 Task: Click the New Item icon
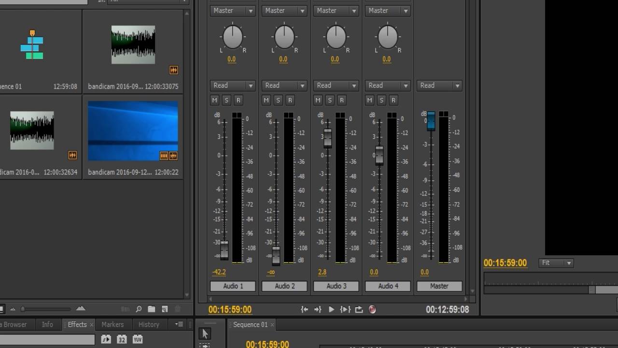coord(165,309)
